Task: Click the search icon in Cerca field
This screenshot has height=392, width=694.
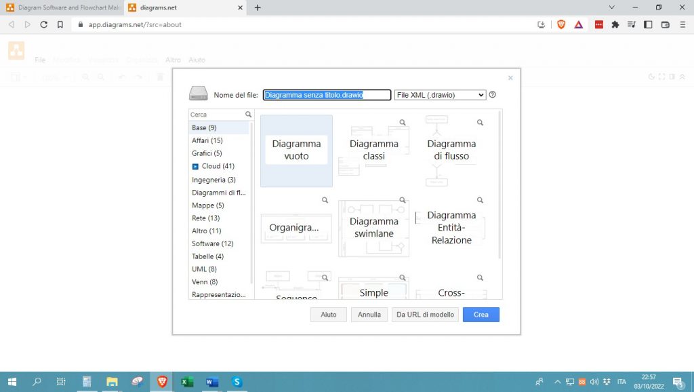Action: pos(249,115)
